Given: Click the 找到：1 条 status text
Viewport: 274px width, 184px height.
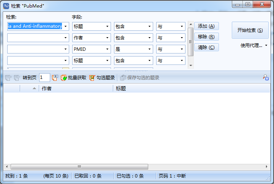Looking at the screenshot, I should tap(17, 176).
